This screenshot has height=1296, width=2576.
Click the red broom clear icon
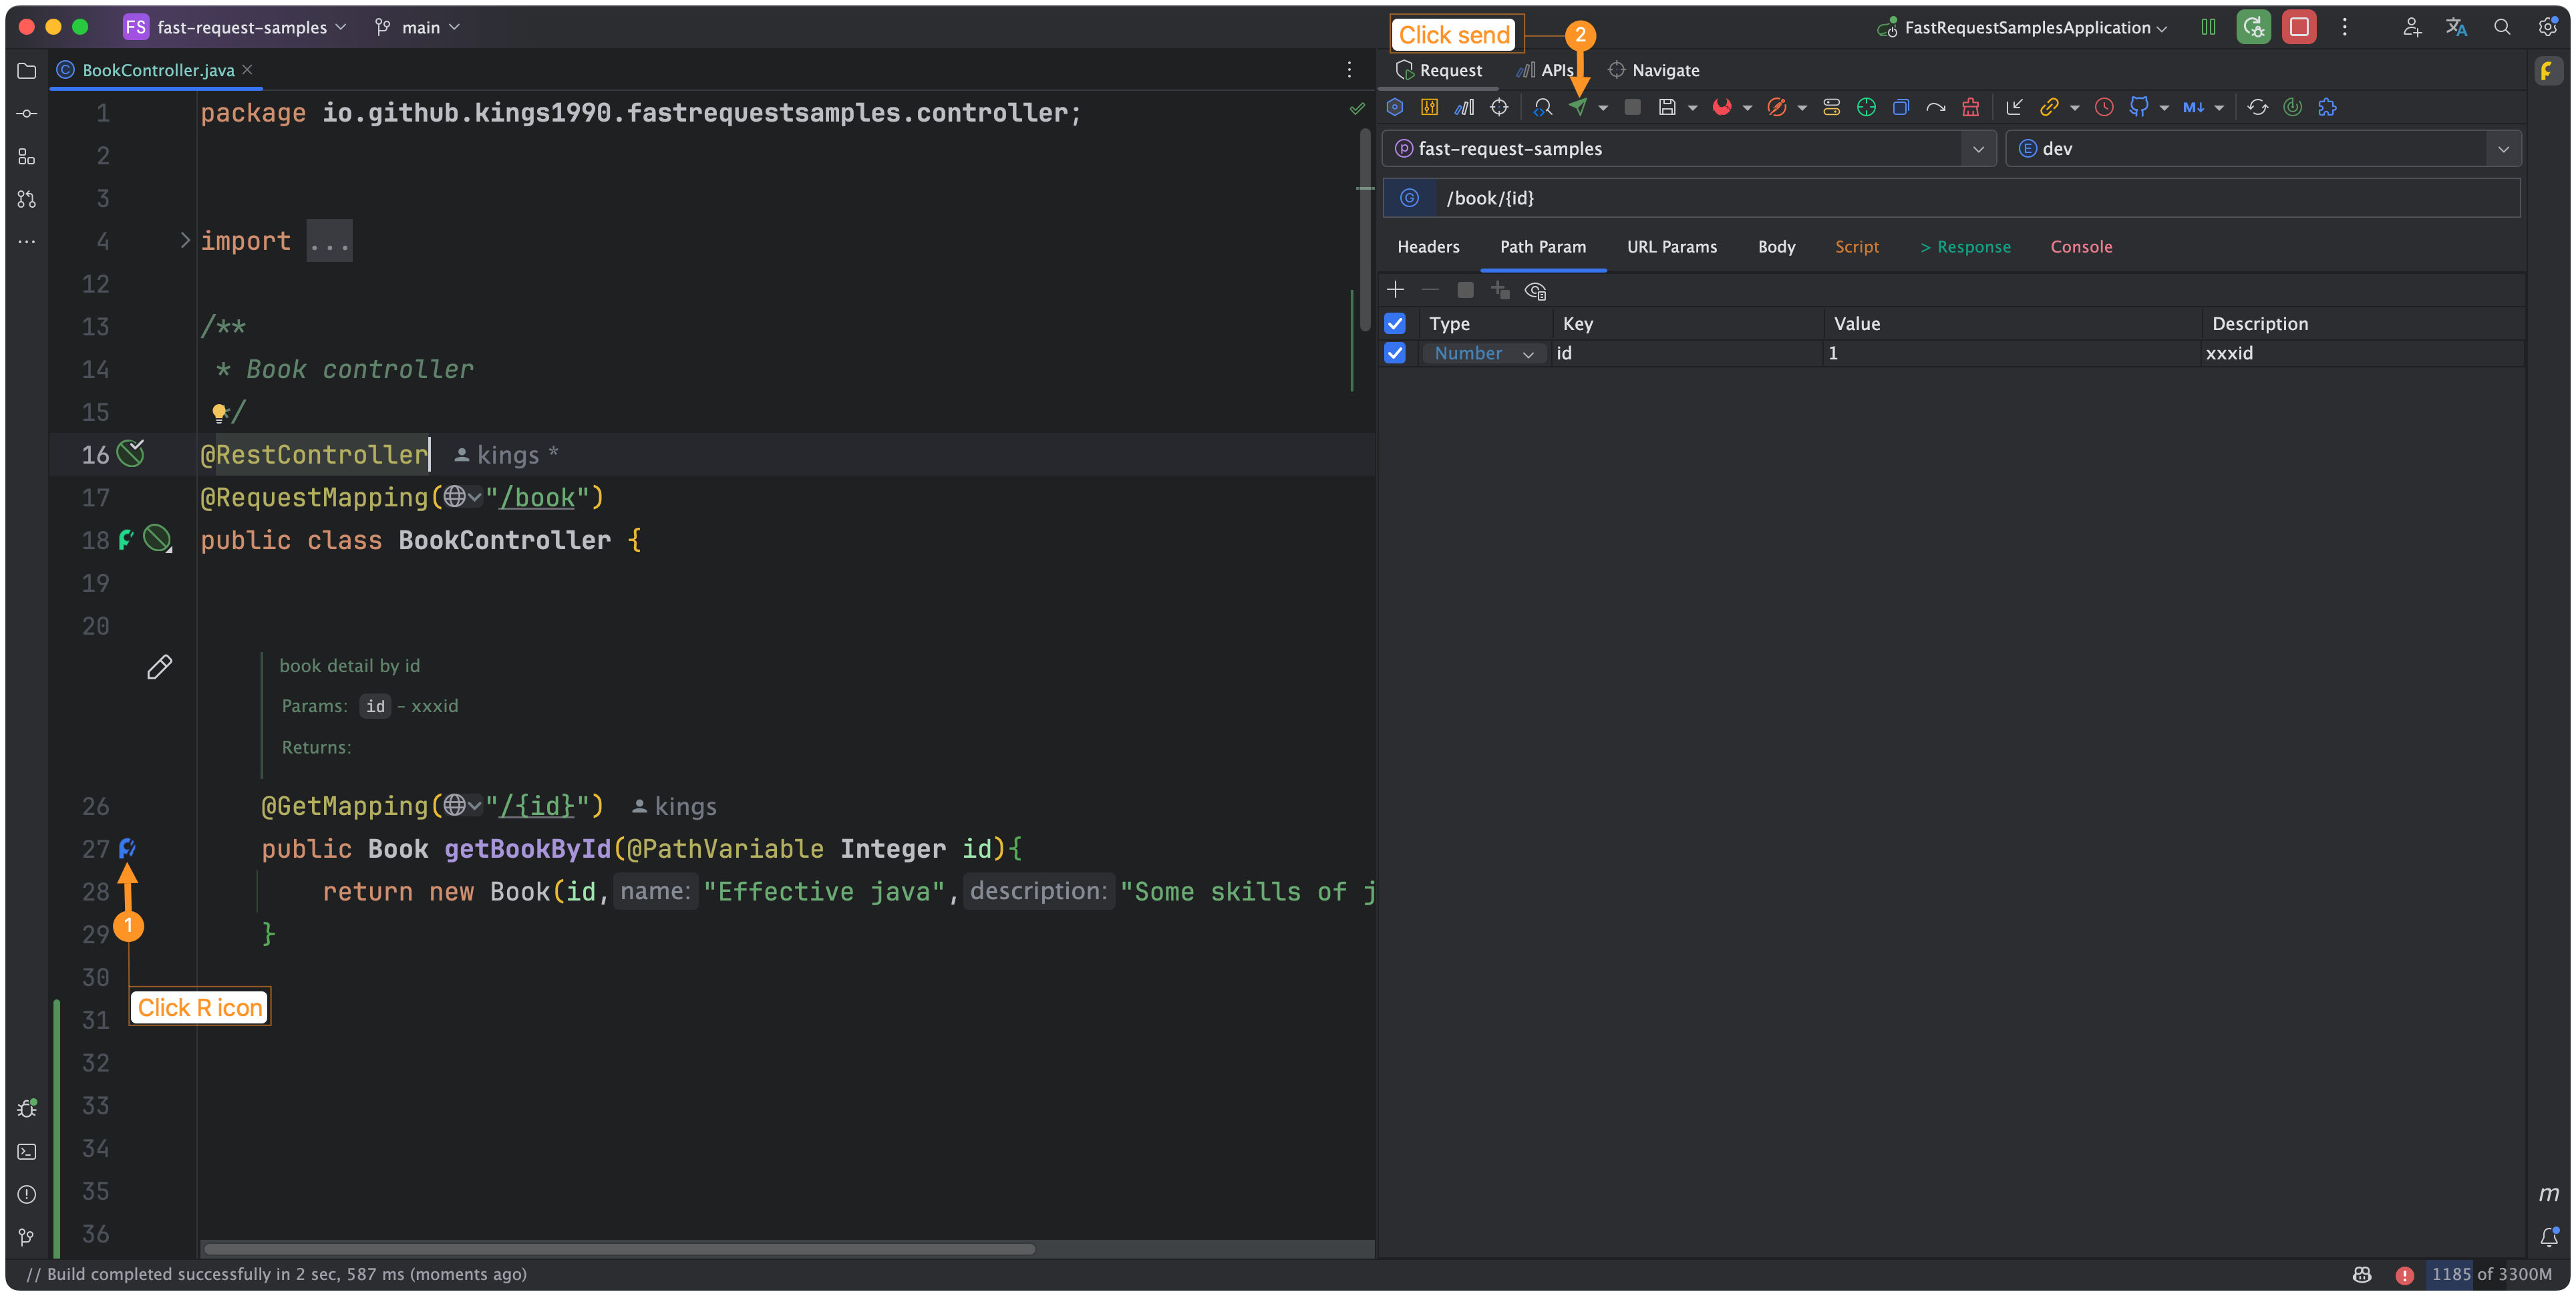coord(1970,107)
